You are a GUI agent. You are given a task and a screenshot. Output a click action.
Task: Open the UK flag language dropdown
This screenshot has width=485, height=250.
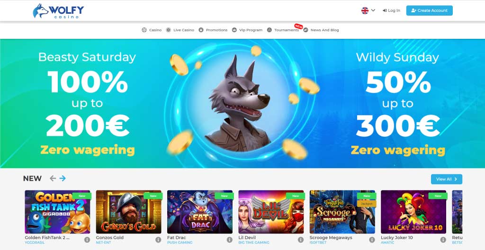(x=365, y=10)
